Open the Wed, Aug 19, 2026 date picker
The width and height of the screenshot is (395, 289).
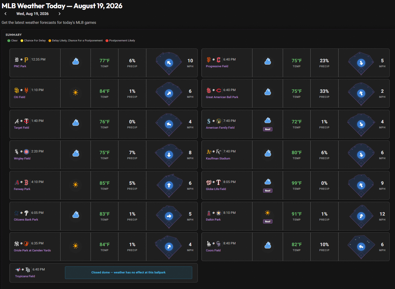click(x=33, y=14)
